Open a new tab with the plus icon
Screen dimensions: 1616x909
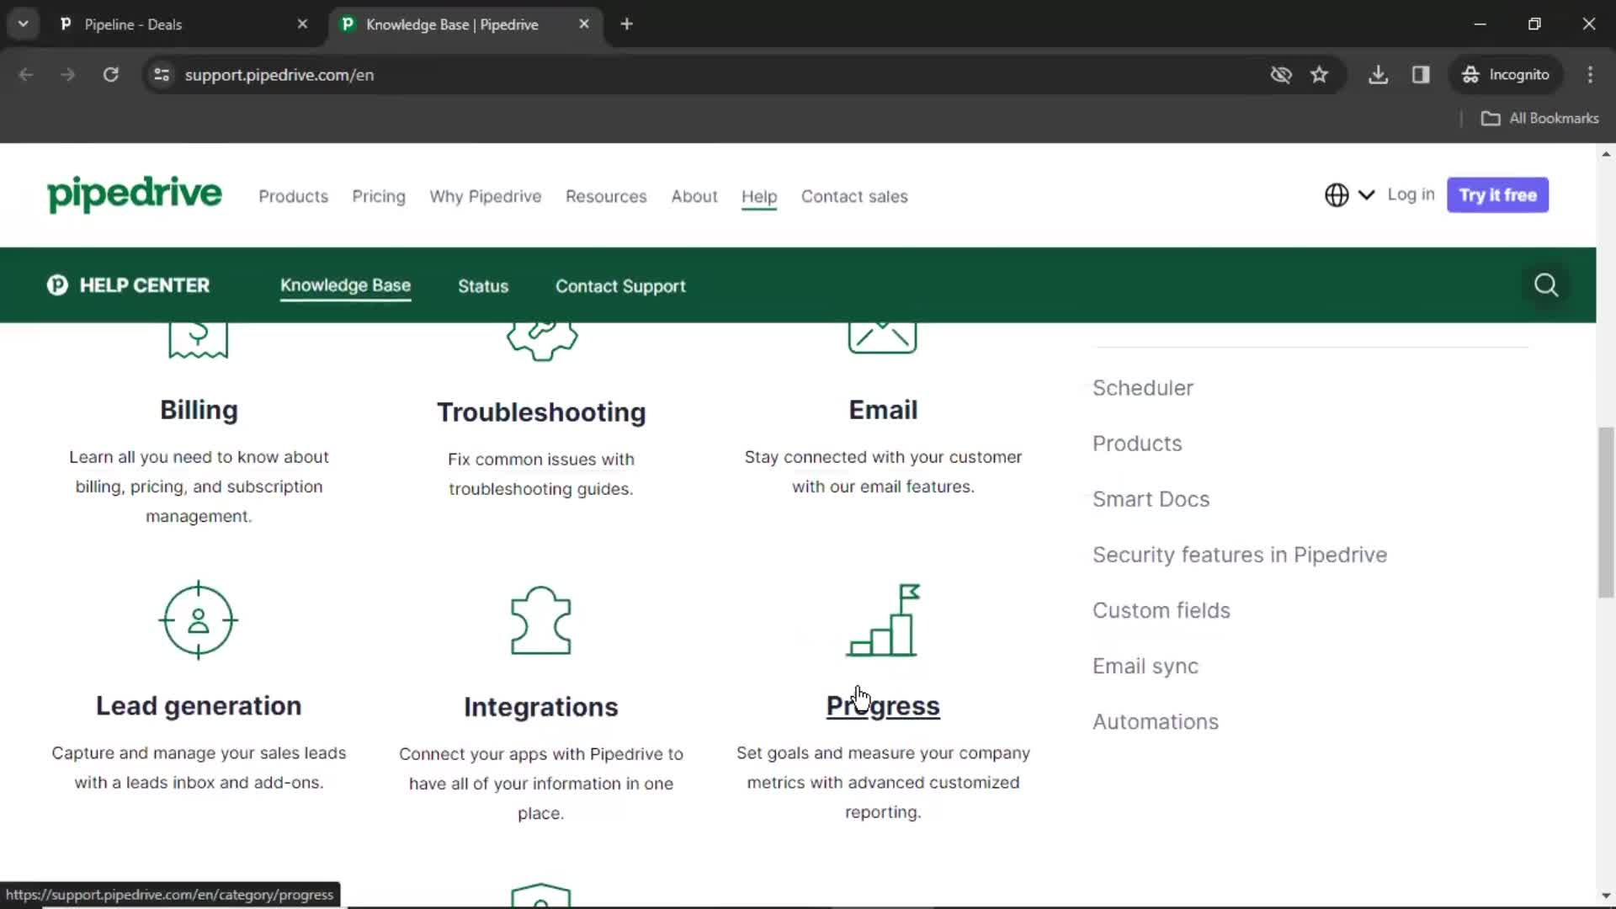pos(626,24)
